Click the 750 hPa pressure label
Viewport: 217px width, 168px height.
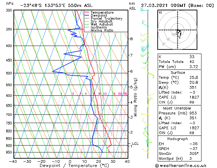[x=10, y=123]
